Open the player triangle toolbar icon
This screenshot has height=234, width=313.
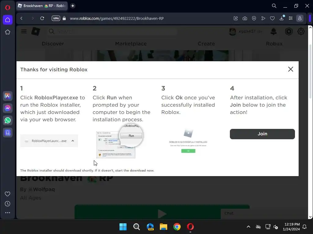263,18
